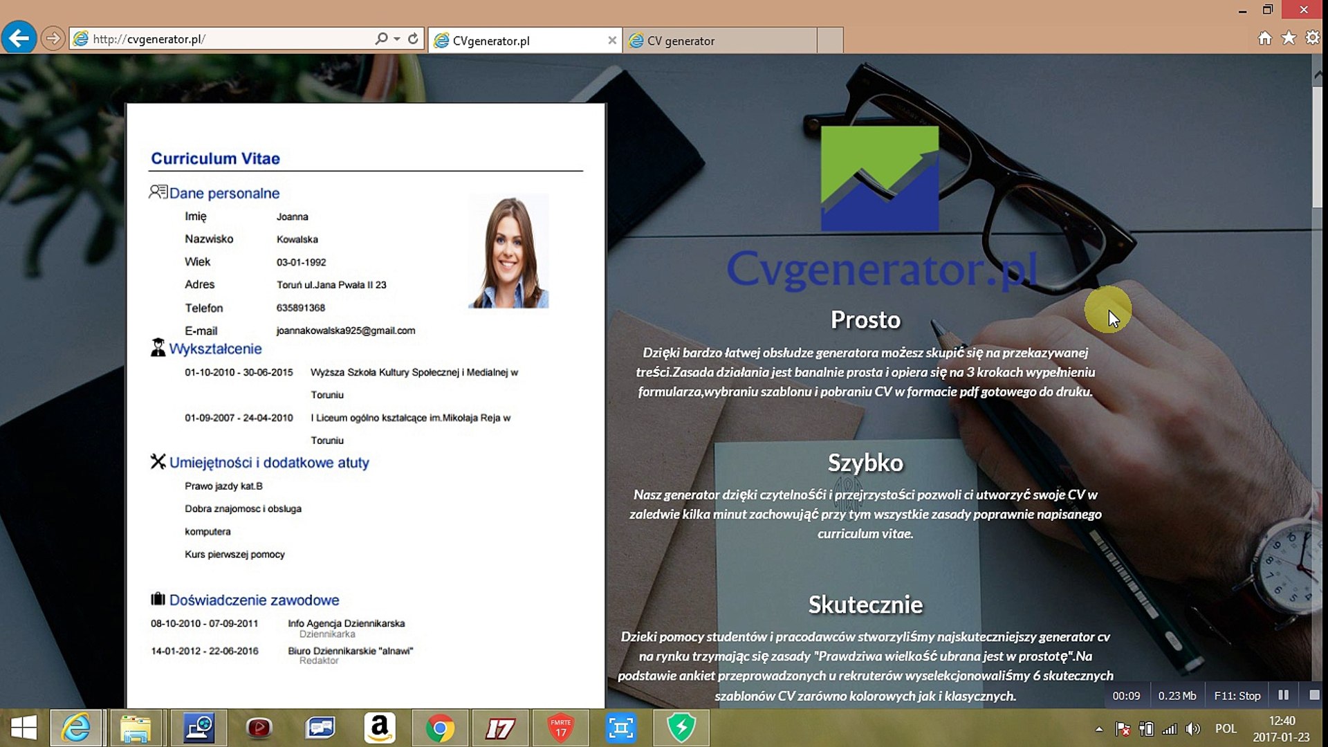Click the Cvgenerator.pl logo image
Screen dimensions: 1328x747
point(879,178)
